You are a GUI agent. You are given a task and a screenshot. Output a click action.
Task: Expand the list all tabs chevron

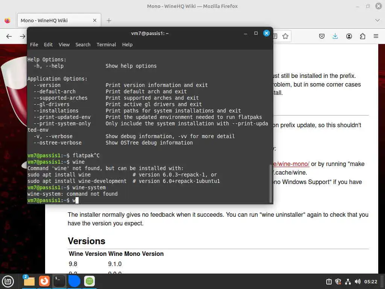pos(377,20)
